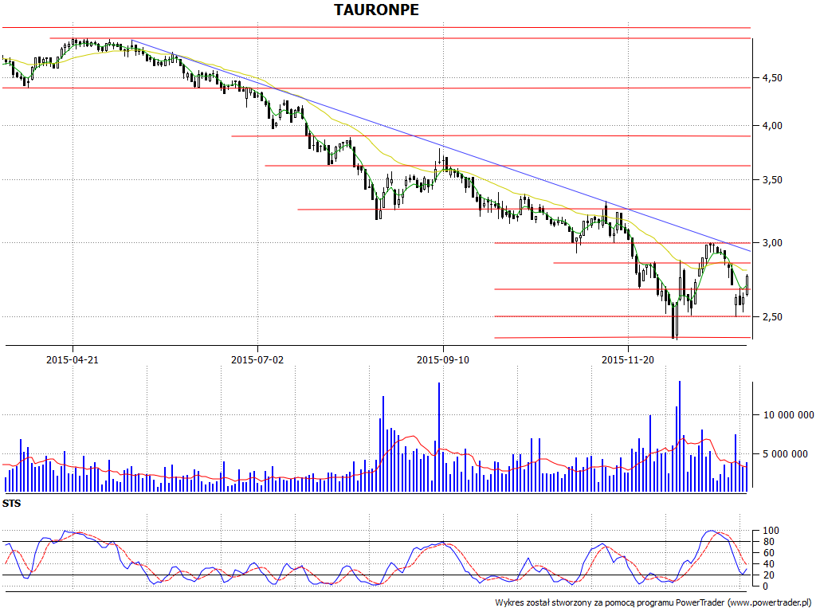Click the PowerTrader credit text in footer
Screen dimensions: 816x612
coord(653,602)
